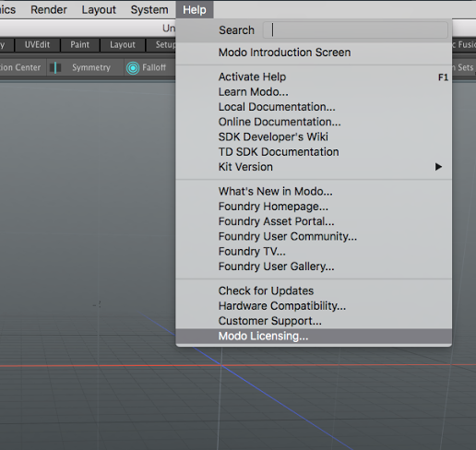Select Check for Updates
476x450 pixels.
314,290
